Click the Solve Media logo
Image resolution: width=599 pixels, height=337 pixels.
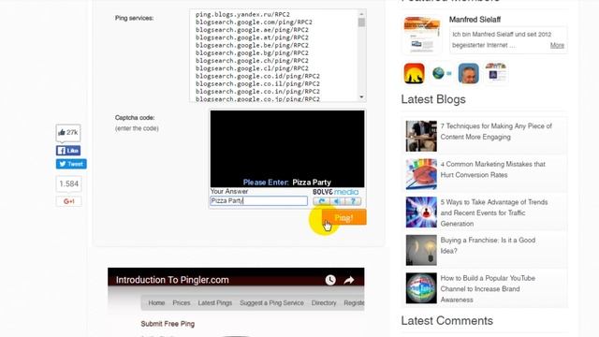[335, 192]
